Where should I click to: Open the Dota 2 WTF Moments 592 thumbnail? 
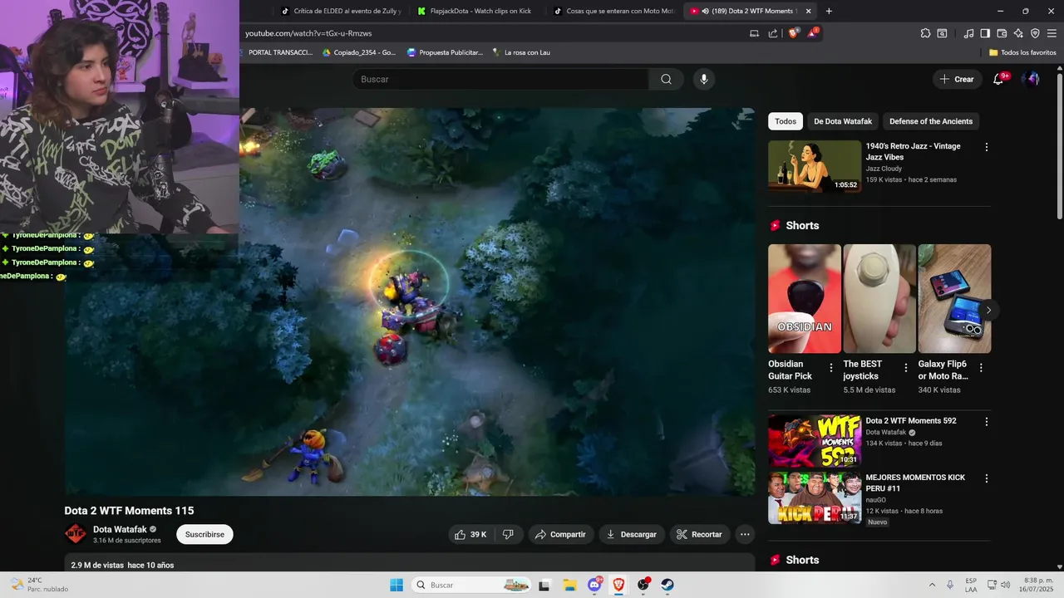815,441
